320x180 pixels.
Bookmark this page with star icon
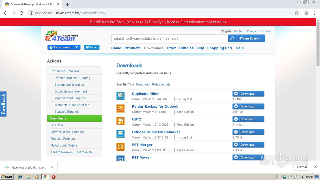tap(296, 13)
